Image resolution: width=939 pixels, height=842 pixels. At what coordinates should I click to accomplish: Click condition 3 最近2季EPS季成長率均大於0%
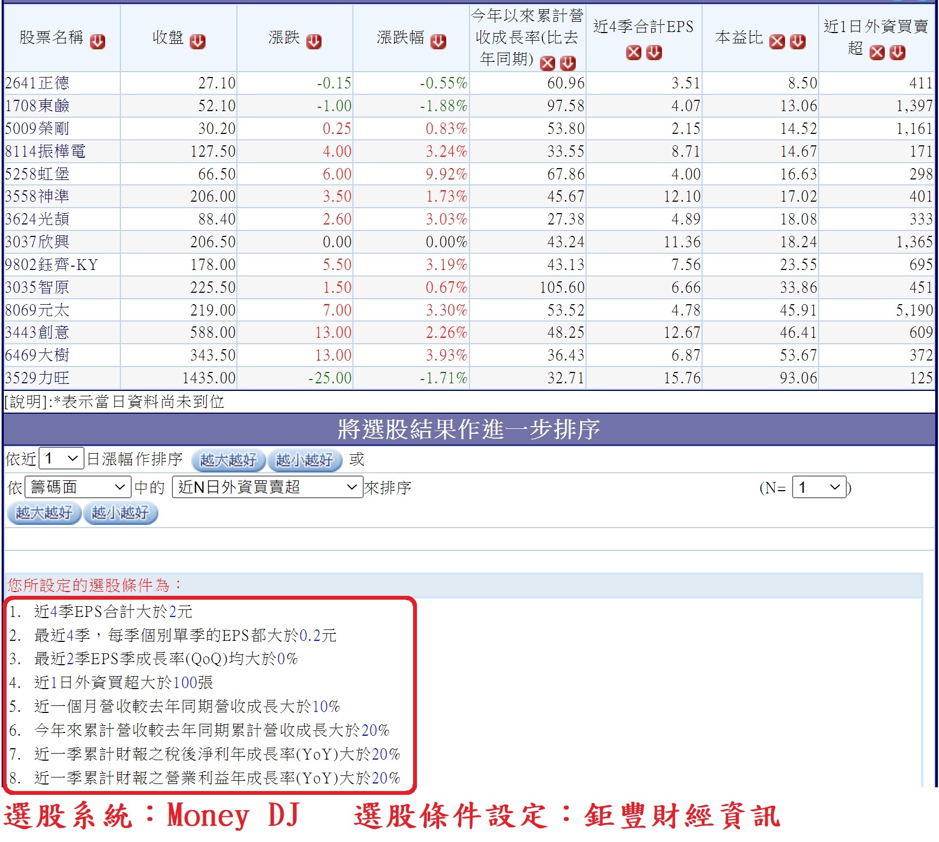[166, 659]
